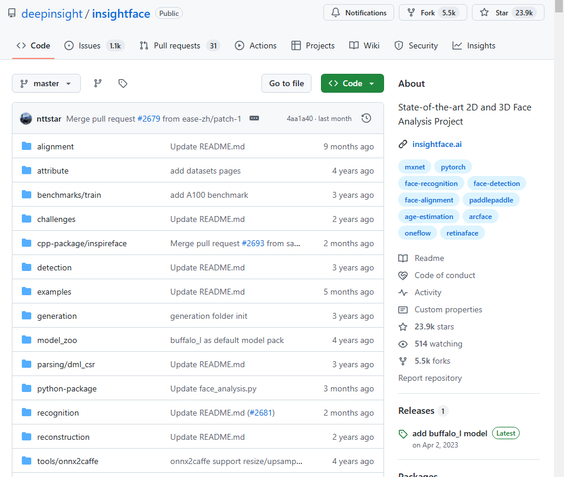Click the Code of conduct heart icon
This screenshot has width=564, height=477.
403,276
